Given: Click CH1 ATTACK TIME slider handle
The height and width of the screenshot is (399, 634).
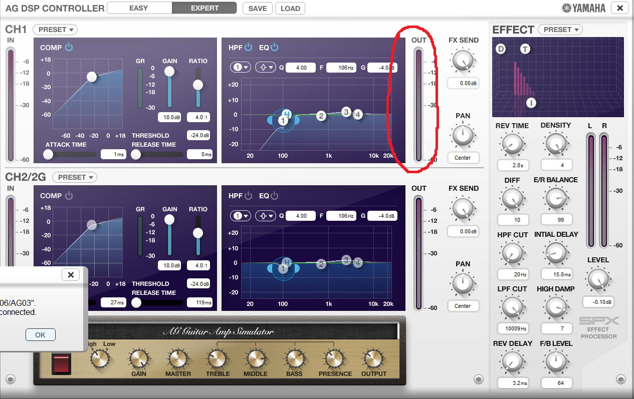Looking at the screenshot, I should [48, 155].
